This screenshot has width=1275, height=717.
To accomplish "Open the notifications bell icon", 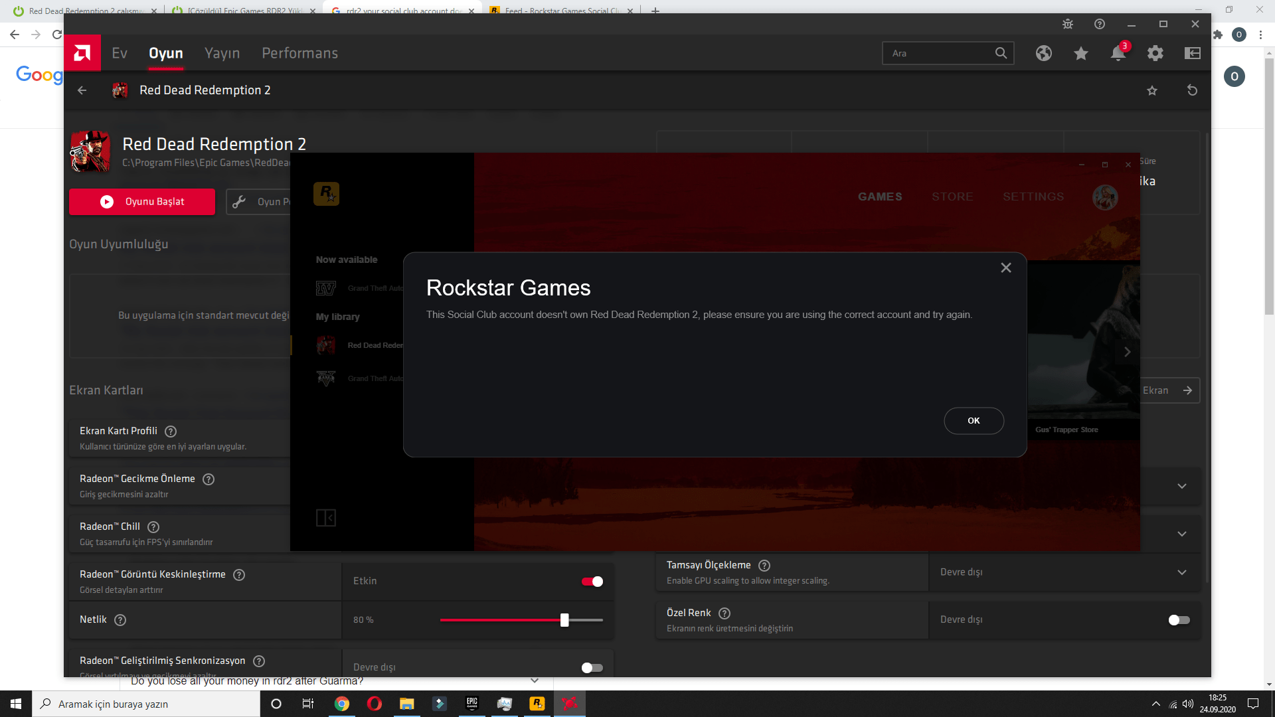I will click(1118, 53).
